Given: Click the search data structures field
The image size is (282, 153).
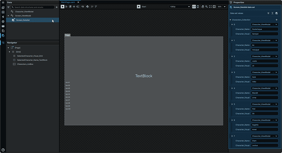Looking at the screenshot, I should [x=32, y=7].
